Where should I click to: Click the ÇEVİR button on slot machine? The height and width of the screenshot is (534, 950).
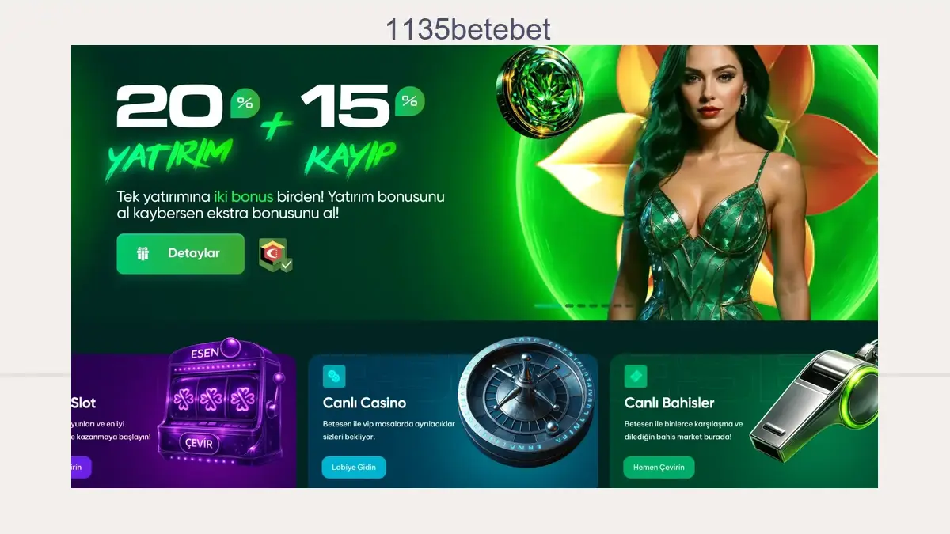[x=199, y=444]
